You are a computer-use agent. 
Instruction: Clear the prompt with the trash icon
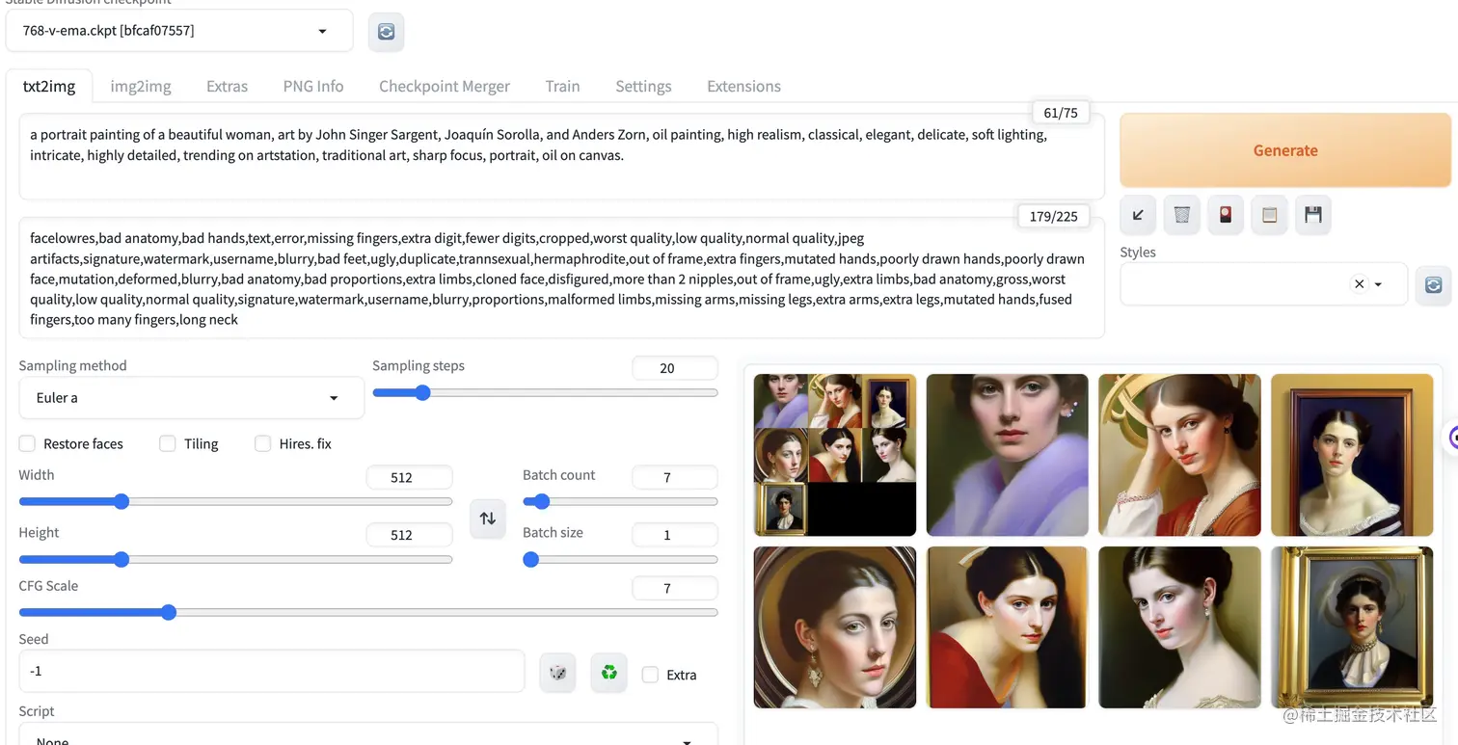click(x=1181, y=215)
